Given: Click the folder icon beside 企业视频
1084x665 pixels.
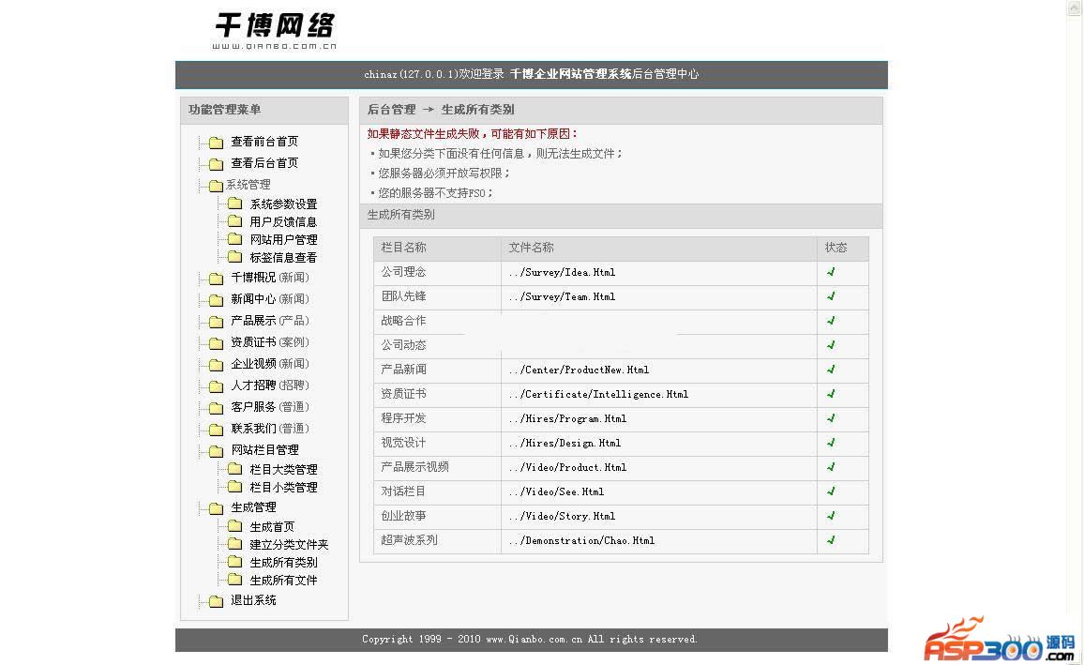Looking at the screenshot, I should click(x=217, y=364).
